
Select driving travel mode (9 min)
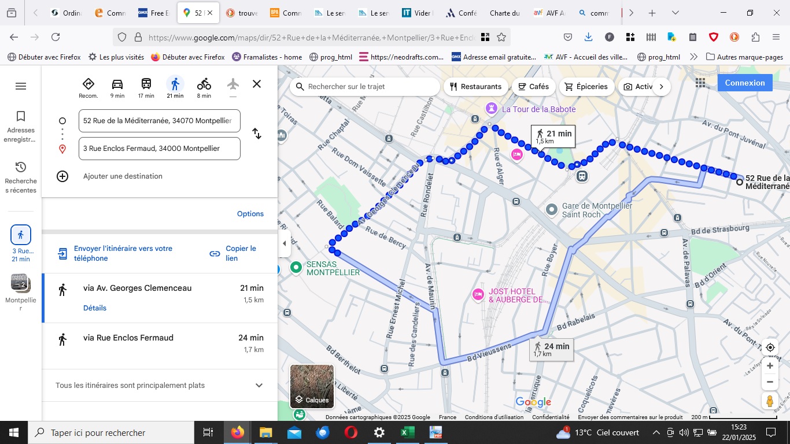[117, 87]
